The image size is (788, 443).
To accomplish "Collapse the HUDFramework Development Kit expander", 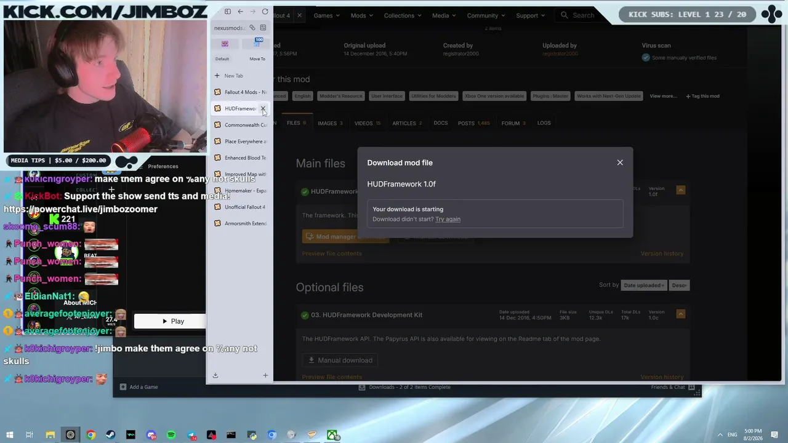I will click(681, 314).
